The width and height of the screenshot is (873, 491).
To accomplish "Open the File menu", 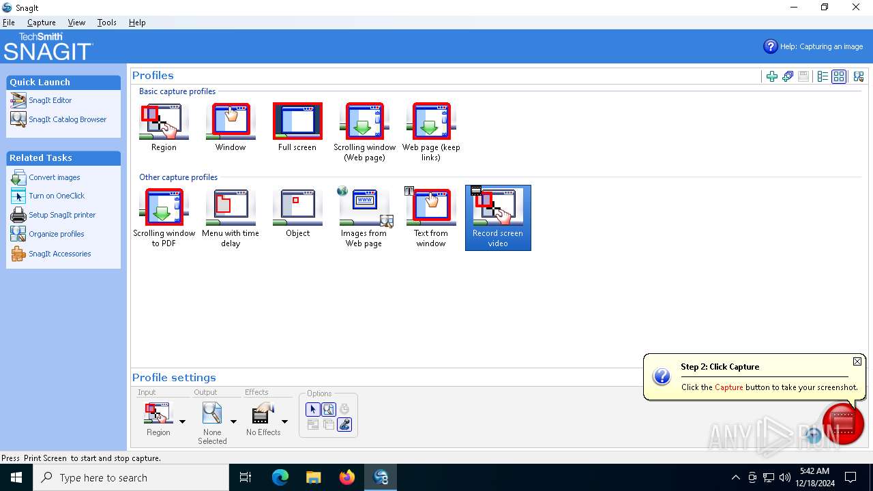I will 8,23.
